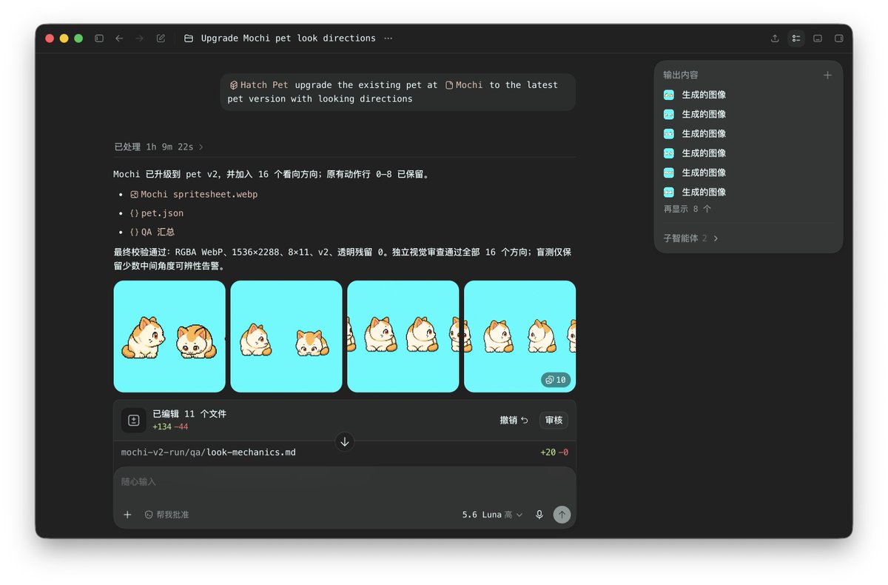Click the scroll-to-bottom down arrow button

coord(345,442)
